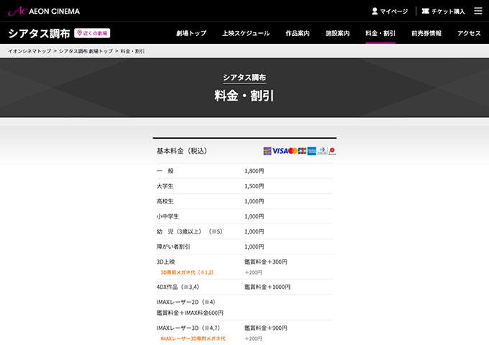Image resolution: width=489 pixels, height=345 pixels.
Task: Click the Diners Club logo
Action: 322,151
